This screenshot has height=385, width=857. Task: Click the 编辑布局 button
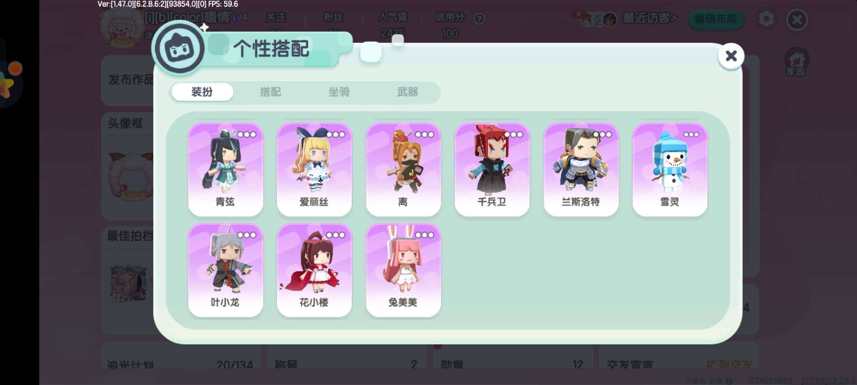pos(716,19)
